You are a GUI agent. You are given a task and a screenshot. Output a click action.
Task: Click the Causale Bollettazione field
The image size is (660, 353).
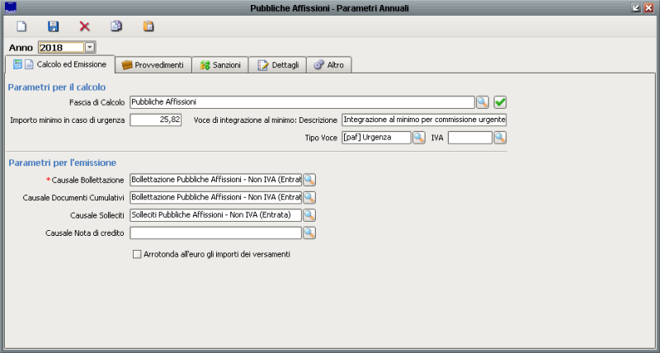[x=216, y=180]
